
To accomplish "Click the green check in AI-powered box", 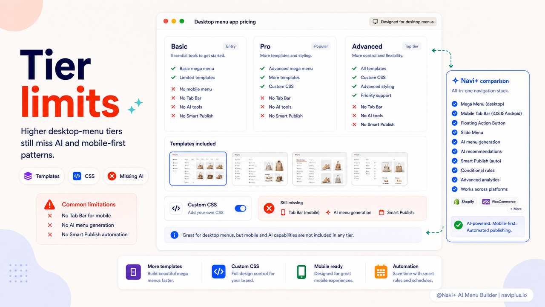I will 459,225.
